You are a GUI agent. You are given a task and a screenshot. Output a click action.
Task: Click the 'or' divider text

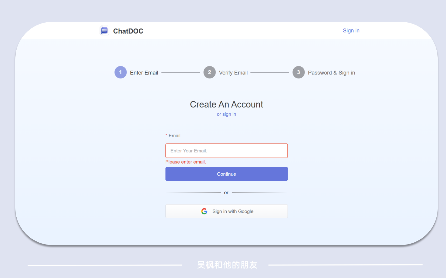click(x=226, y=193)
